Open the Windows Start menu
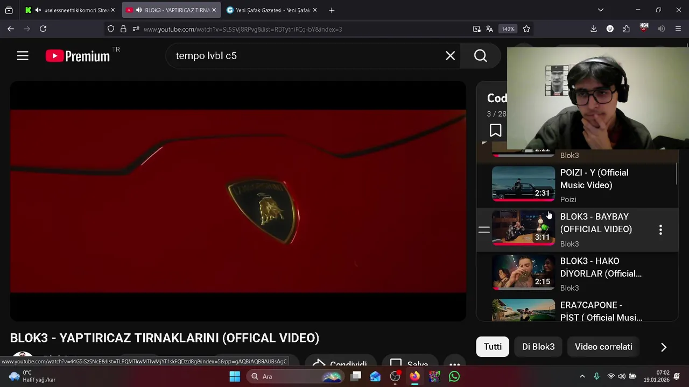Viewport: 689px width, 387px height. tap(235, 376)
